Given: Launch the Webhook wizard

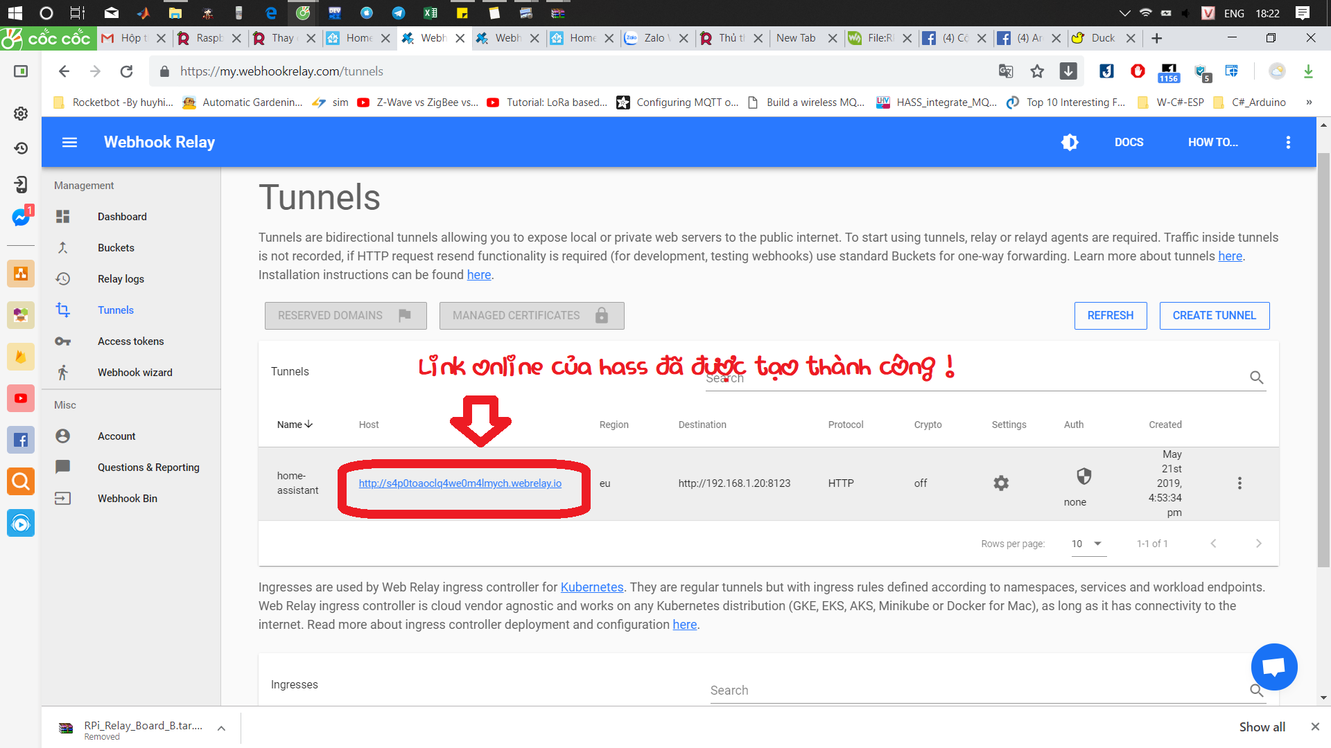Looking at the screenshot, I should [x=134, y=373].
